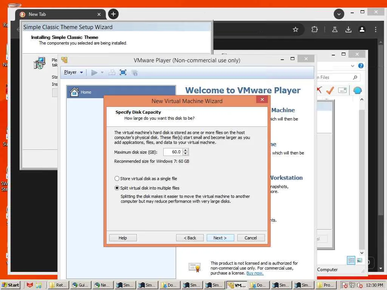
Task: Click the browser page scrollbar down arrow
Action: tap(381, 268)
